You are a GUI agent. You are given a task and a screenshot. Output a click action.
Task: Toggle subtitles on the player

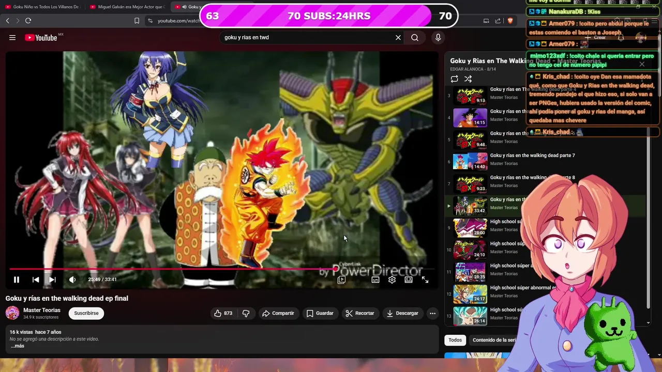click(375, 280)
